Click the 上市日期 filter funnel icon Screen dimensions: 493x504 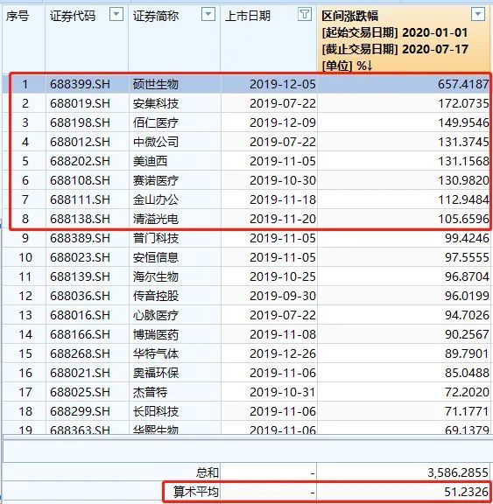coord(305,15)
